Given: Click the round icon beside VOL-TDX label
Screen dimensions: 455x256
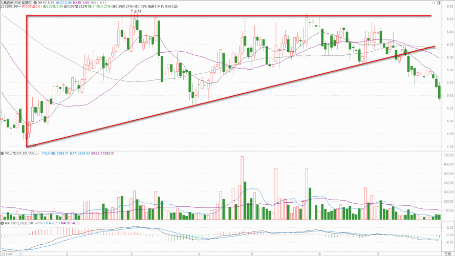Looking at the screenshot, I should pyautogui.click(x=2, y=153).
